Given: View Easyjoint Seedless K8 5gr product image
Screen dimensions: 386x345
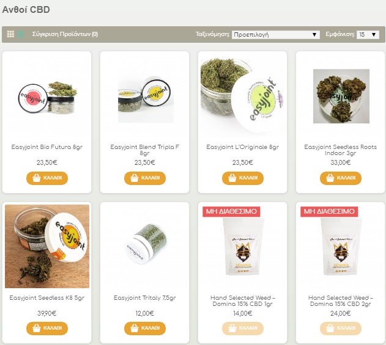Looking at the screenshot, I should pyautogui.click(x=47, y=246).
